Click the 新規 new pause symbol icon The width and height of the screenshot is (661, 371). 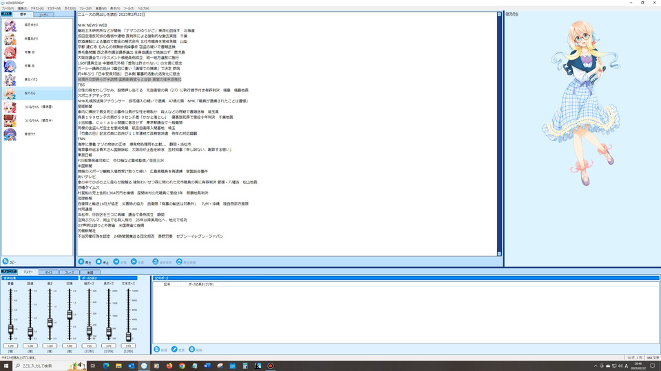(x=157, y=350)
